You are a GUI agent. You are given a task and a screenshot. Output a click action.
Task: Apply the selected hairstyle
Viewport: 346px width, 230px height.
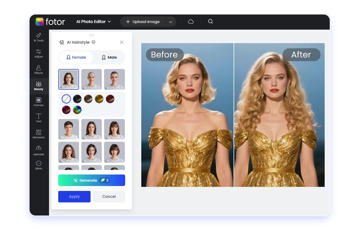tap(74, 197)
